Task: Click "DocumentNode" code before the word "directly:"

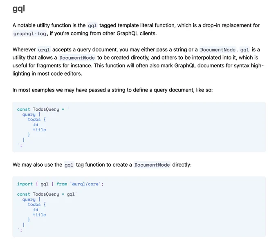Action: [152, 165]
